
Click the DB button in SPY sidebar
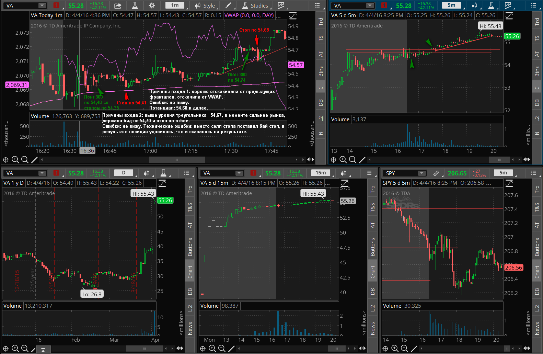pyautogui.click(x=537, y=292)
